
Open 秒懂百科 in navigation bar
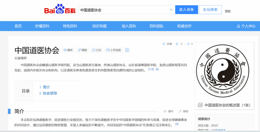click(42, 26)
